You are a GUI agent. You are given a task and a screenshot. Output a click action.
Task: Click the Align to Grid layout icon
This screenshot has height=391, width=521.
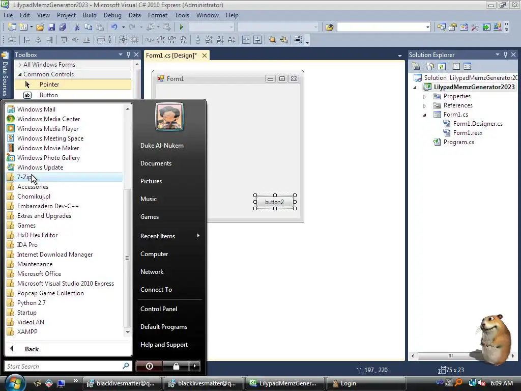tap(12, 40)
